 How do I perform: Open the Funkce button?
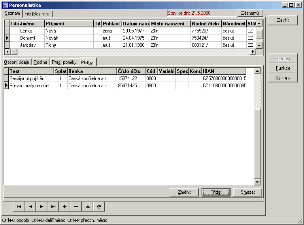(283, 68)
